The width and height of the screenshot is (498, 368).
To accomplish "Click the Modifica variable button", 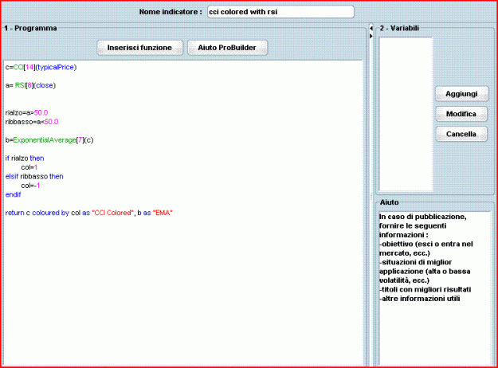I will point(461,114).
